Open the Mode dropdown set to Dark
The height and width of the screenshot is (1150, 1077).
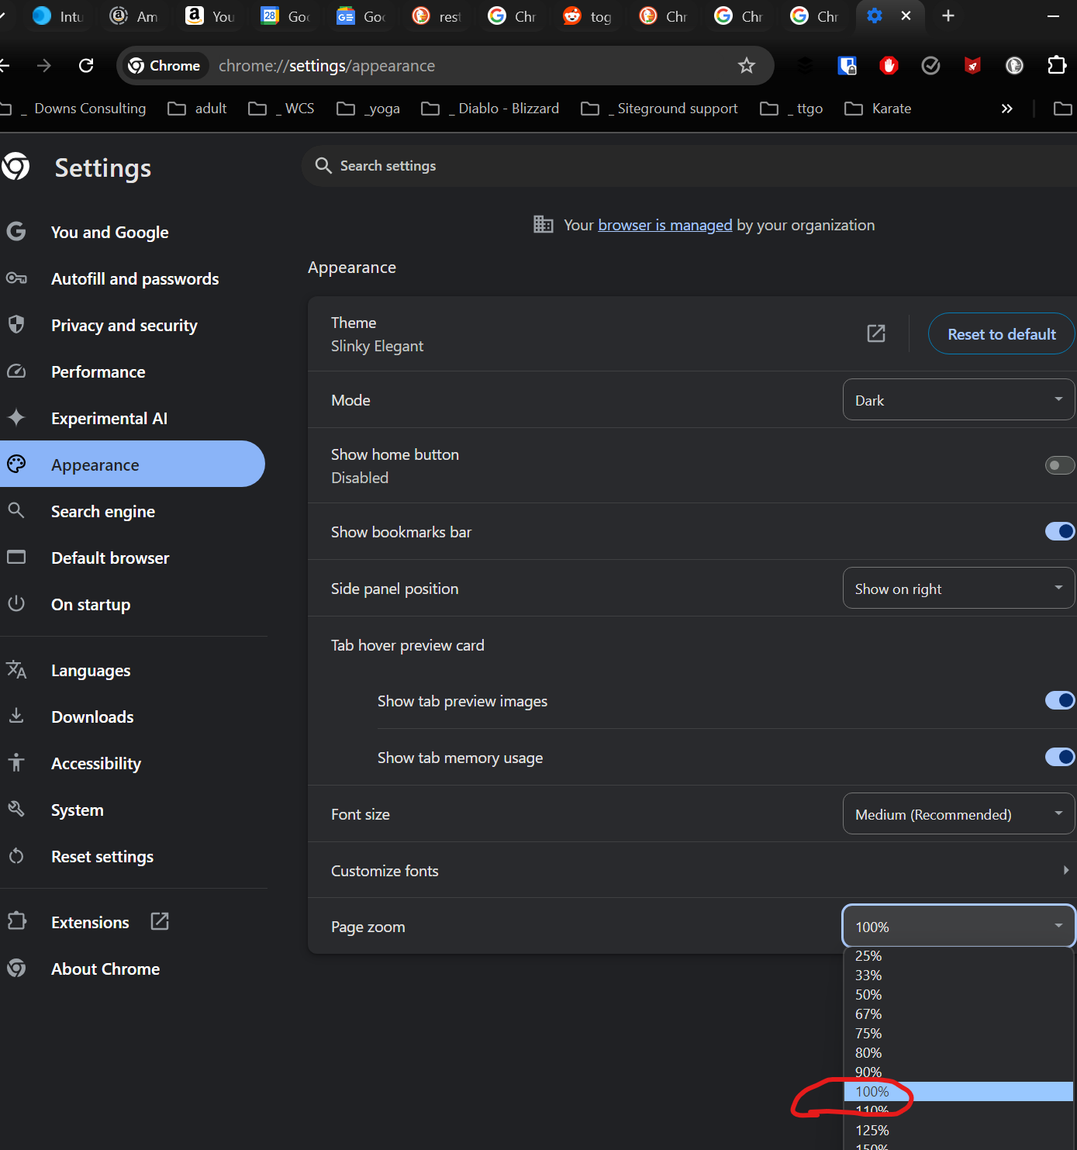point(958,400)
